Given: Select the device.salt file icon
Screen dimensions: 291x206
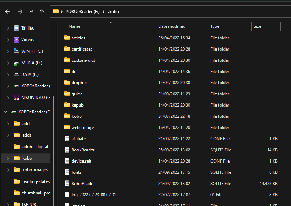Looking at the screenshot, I should [x=67, y=161].
